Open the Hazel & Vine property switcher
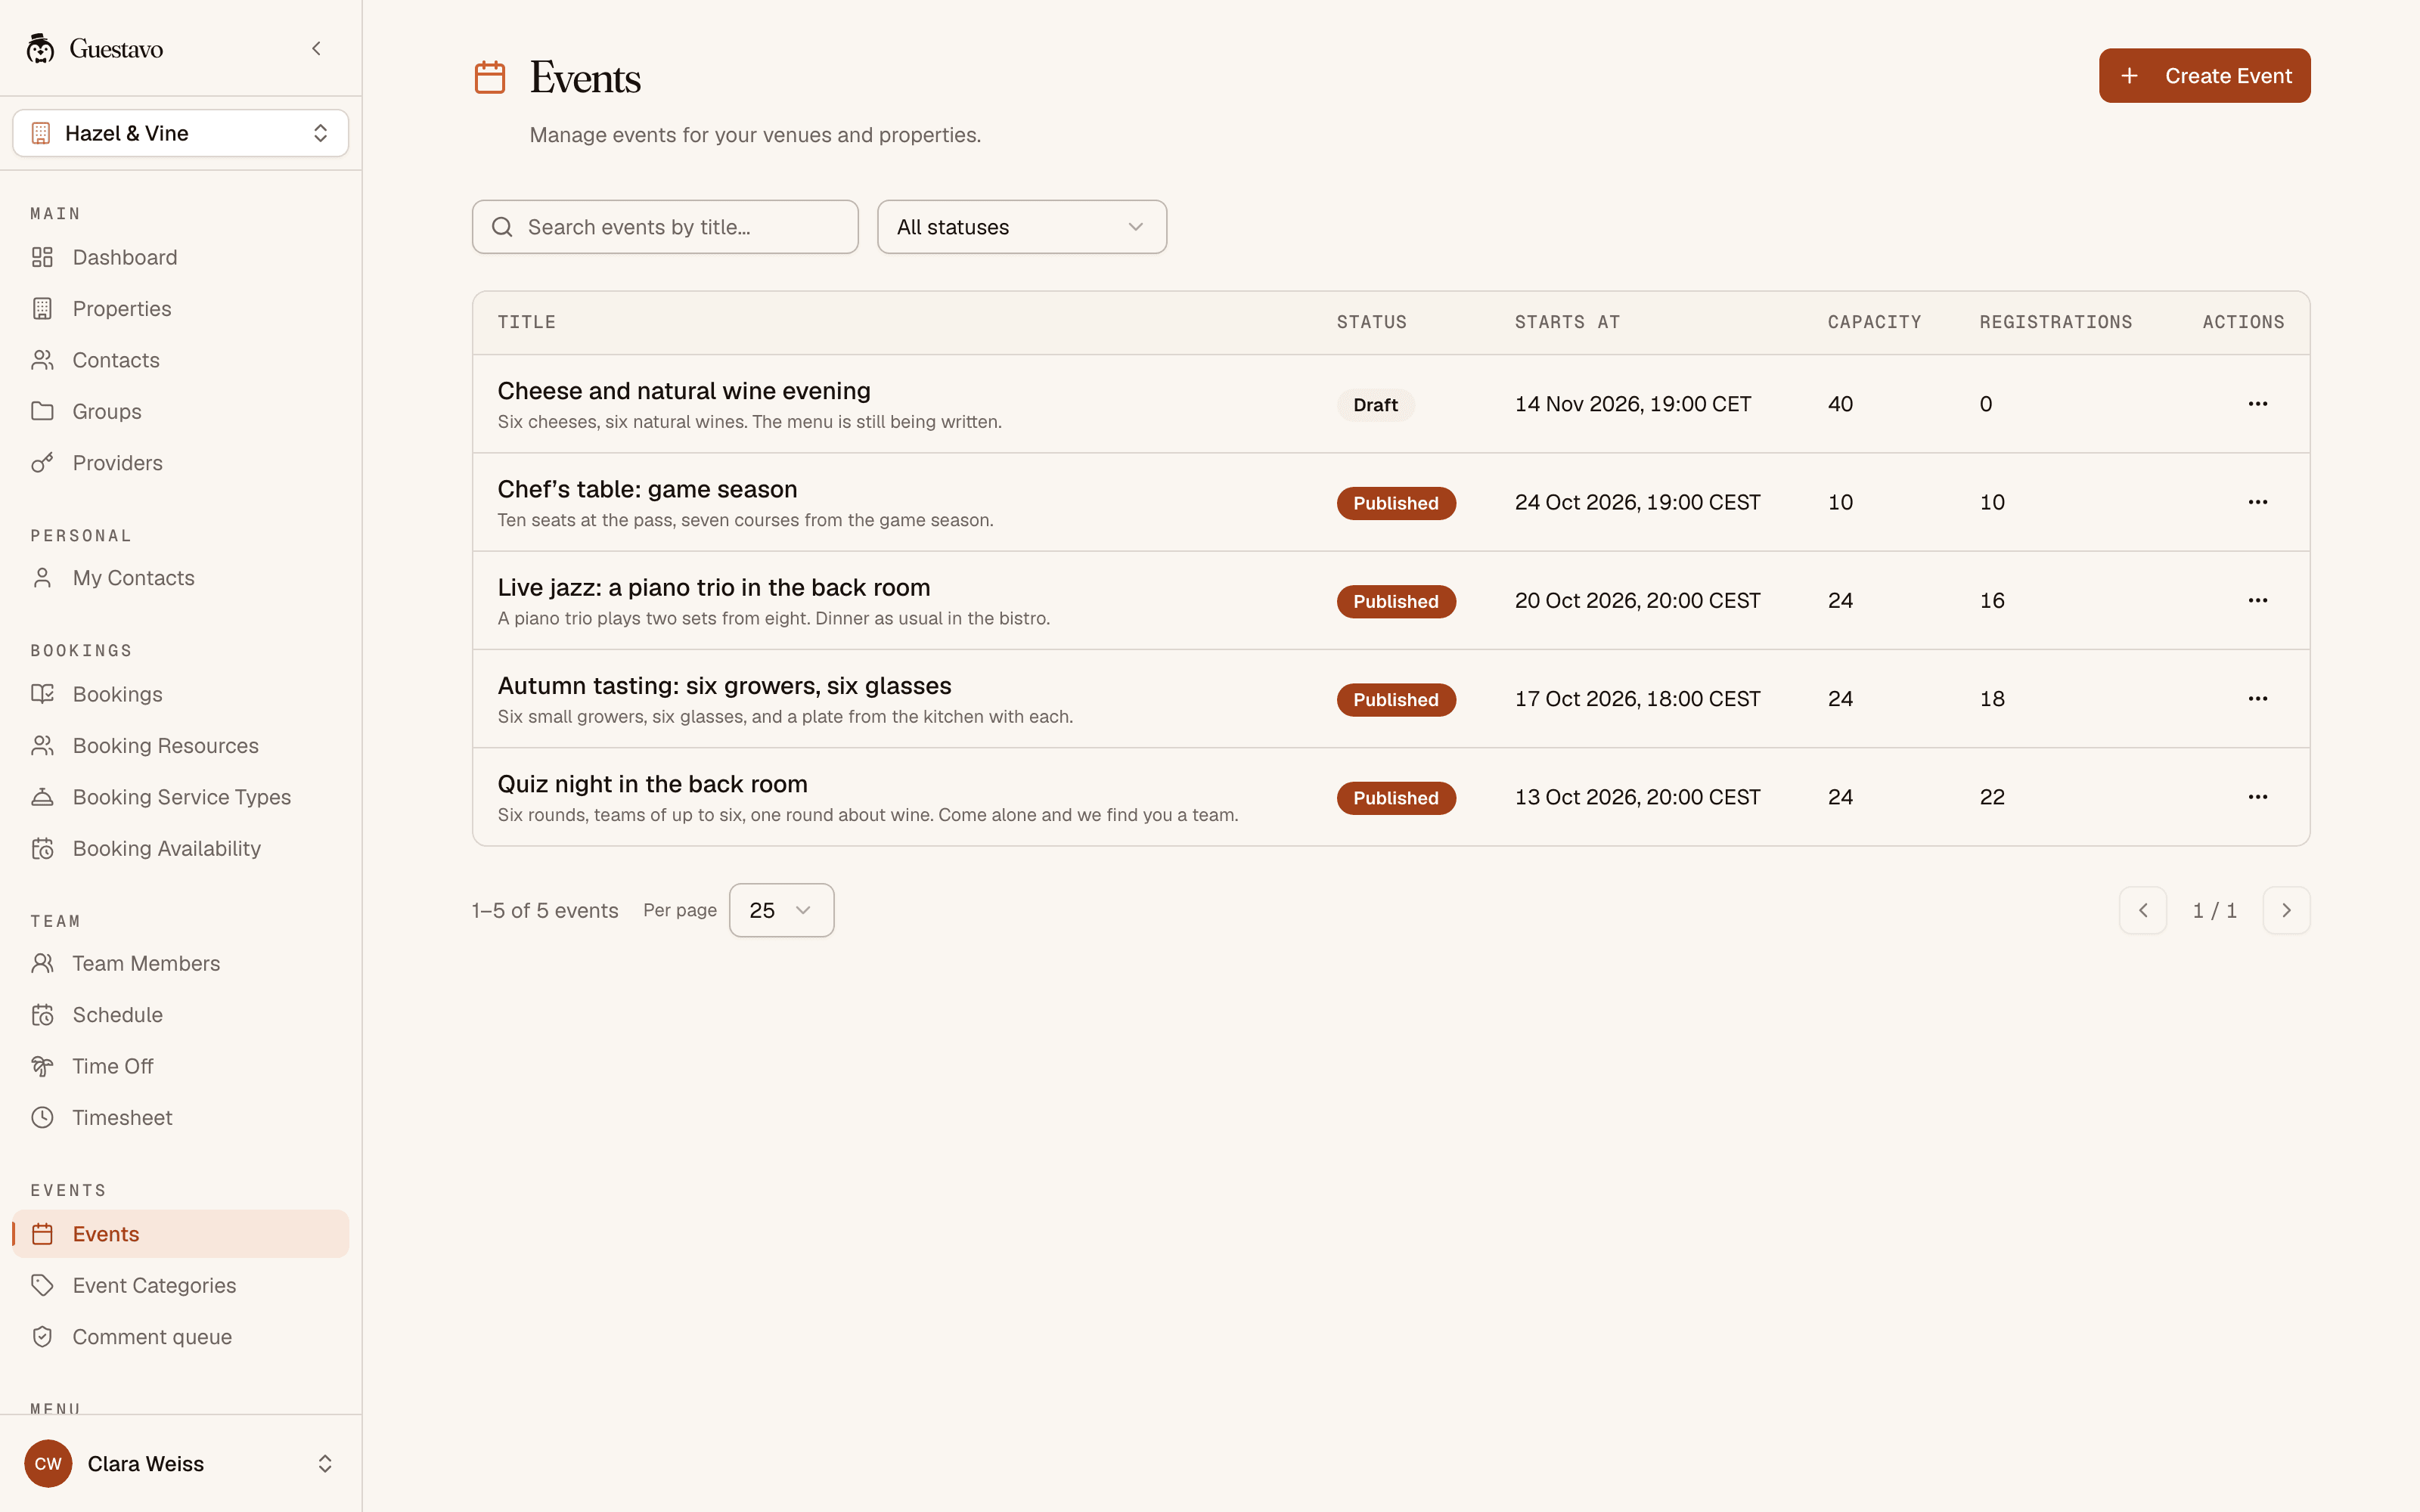The width and height of the screenshot is (2420, 1512). (181, 133)
